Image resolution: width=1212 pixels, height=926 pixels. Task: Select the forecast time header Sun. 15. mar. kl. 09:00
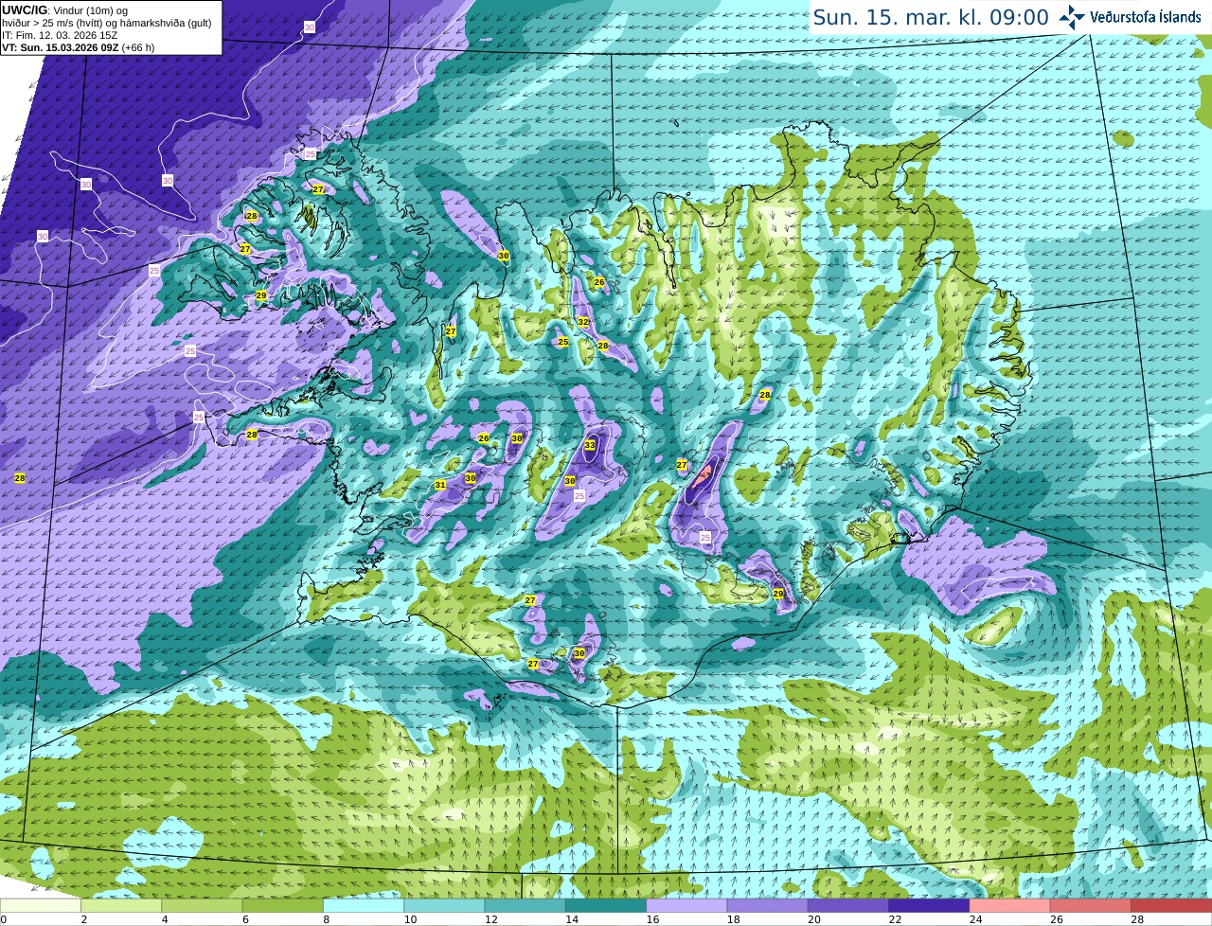[931, 17]
